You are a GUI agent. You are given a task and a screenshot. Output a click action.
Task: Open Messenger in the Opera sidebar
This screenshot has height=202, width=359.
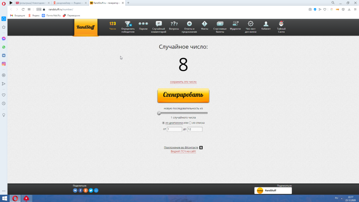coord(4,39)
